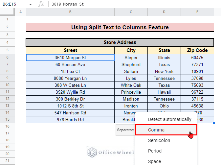The width and height of the screenshot is (221, 165).
Task: Select zip code cell 60475
Action: [x=197, y=58]
